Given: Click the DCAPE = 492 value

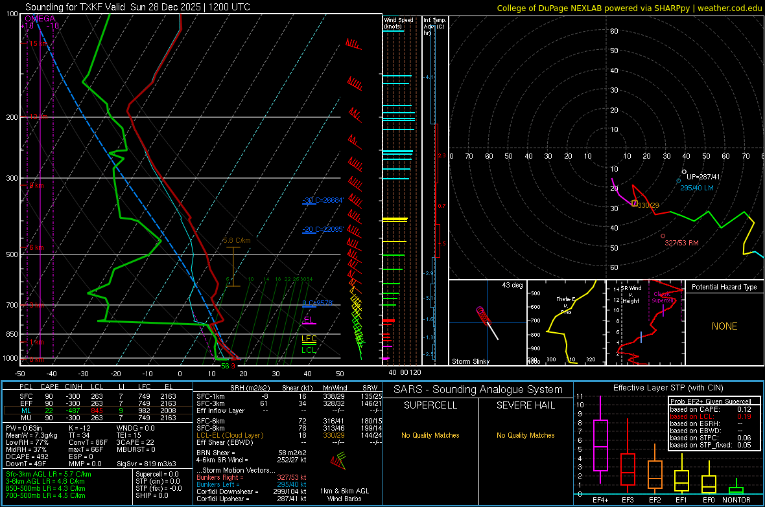Looking at the screenshot, I should 27,456.
